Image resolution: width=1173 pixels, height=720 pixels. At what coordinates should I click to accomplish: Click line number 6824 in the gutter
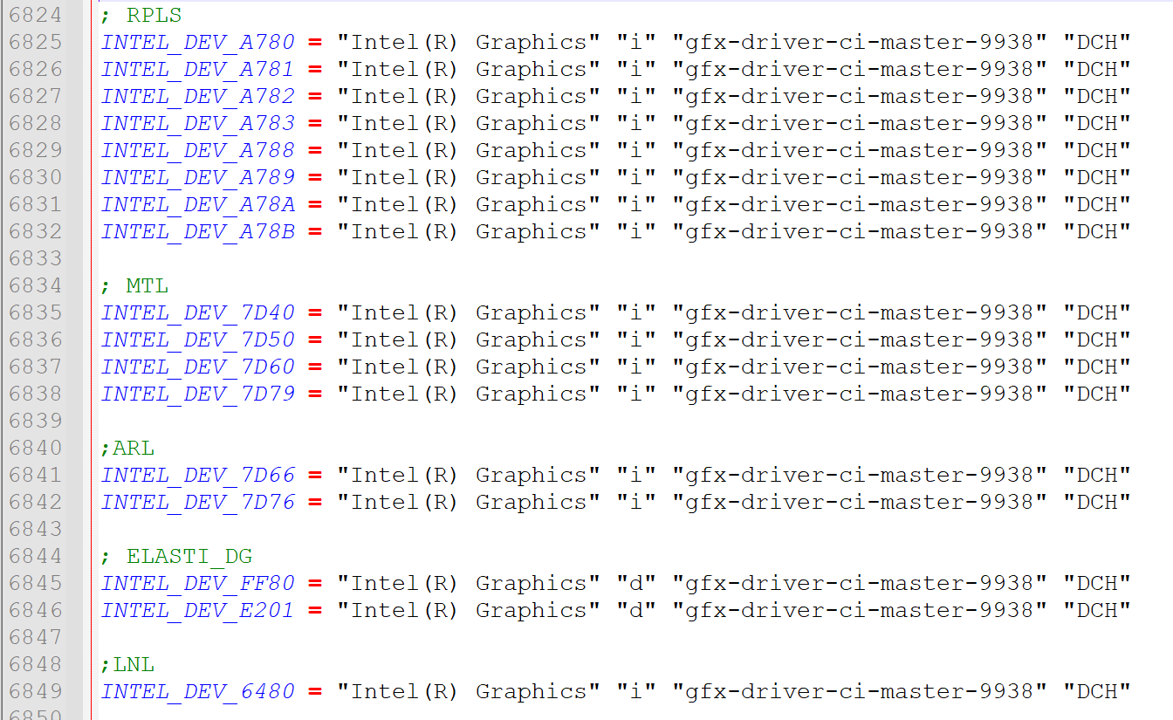(x=36, y=15)
